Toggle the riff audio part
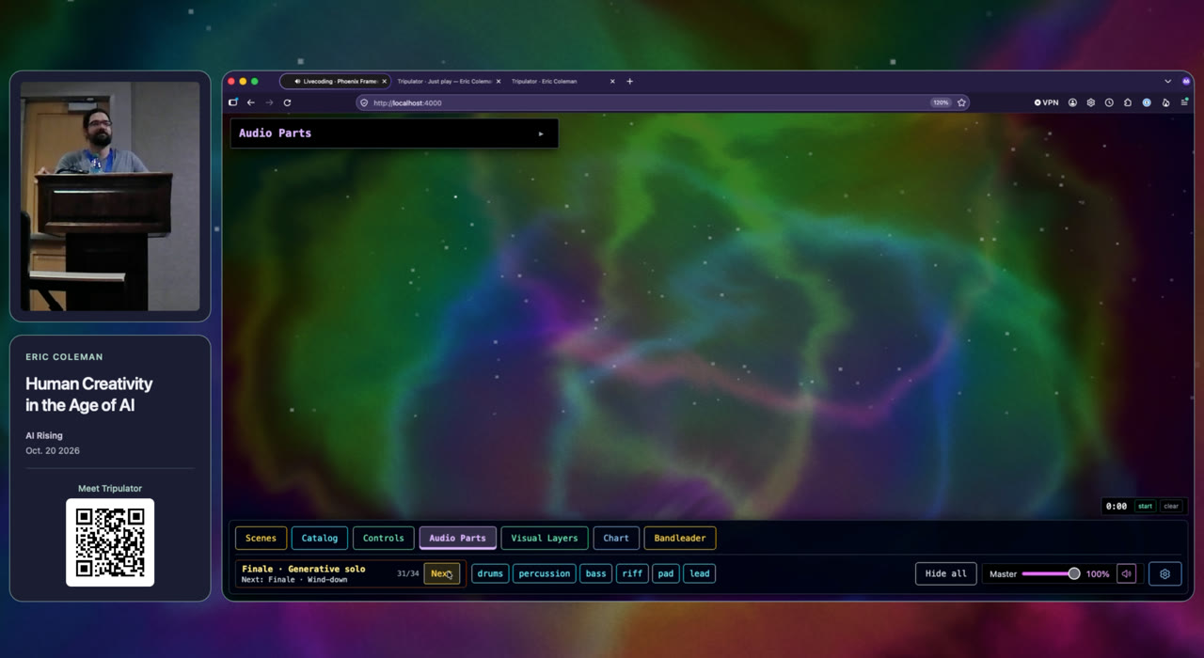This screenshot has height=658, width=1204. [632, 573]
